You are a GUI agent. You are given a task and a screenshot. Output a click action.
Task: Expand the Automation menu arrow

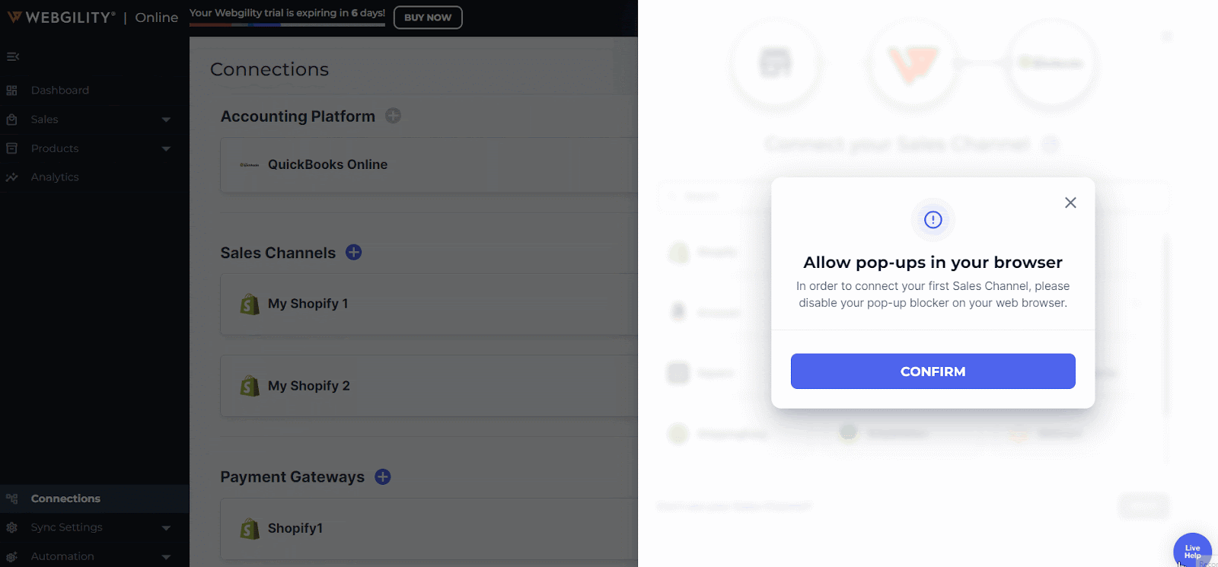166,557
